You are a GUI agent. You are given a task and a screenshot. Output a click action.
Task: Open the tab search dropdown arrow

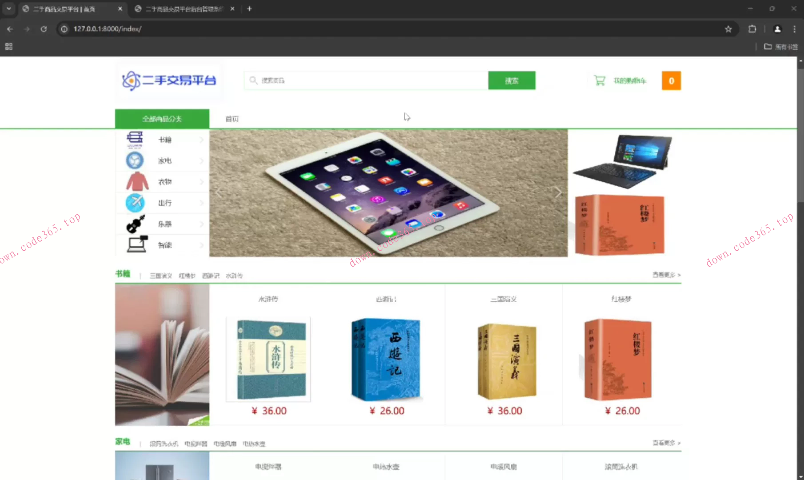(x=8, y=8)
